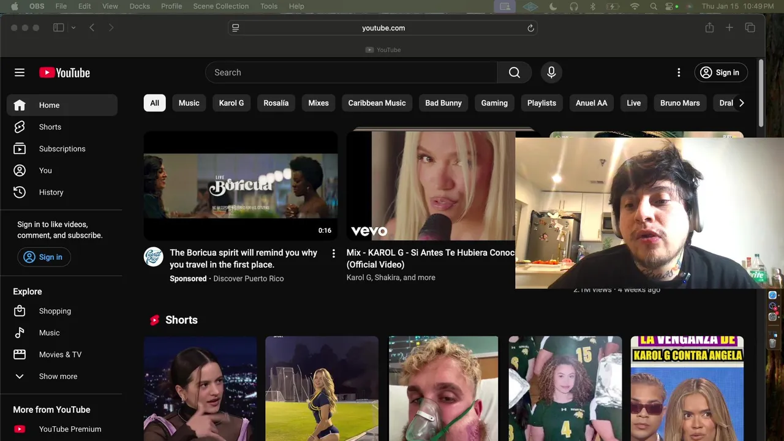The width and height of the screenshot is (784, 441).
Task: Open the Karol G vevo mix thumbnail
Action: (431, 186)
